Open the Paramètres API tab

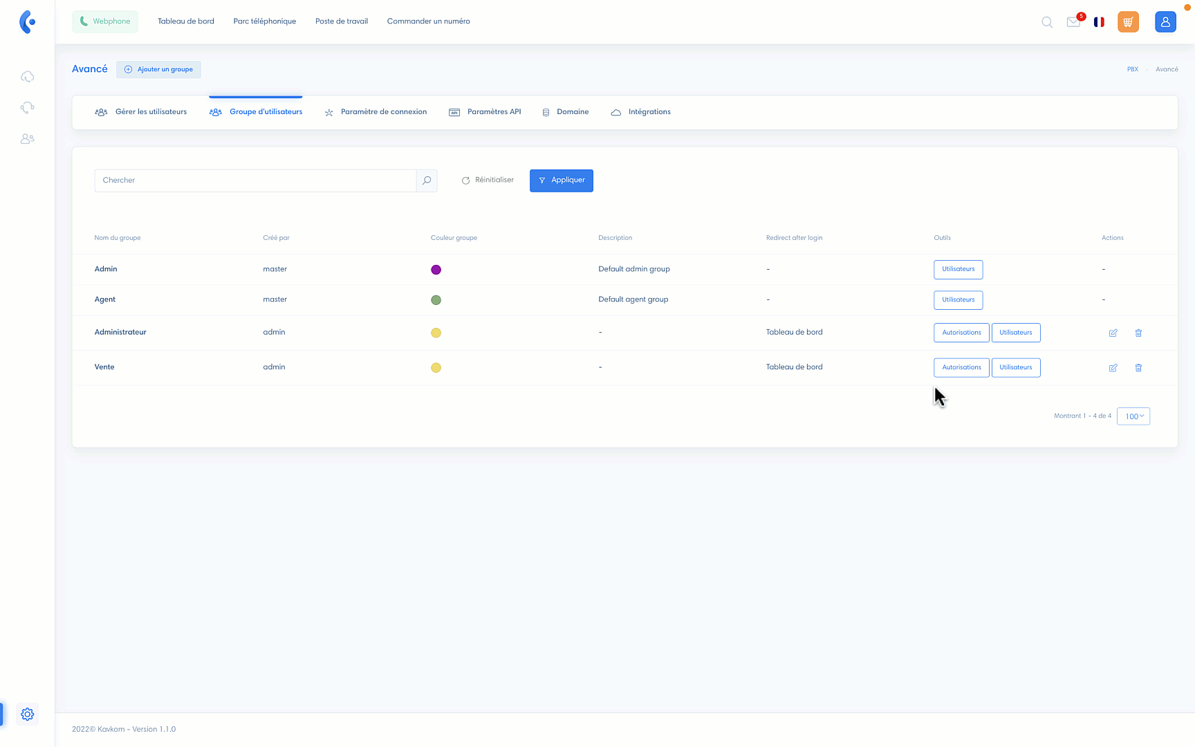click(x=485, y=112)
